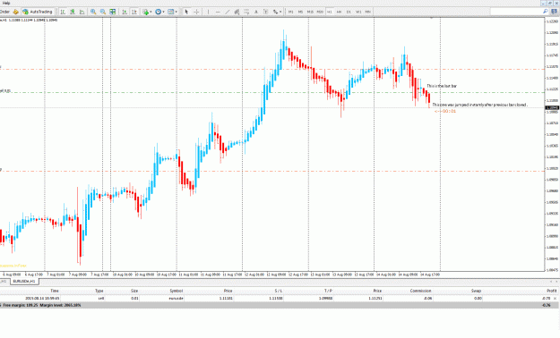This screenshot has width=560, height=338.
Task: Switch chart to candlesticks style
Action: coord(73,12)
